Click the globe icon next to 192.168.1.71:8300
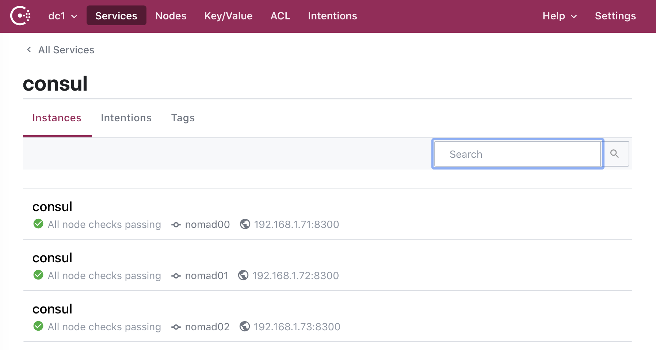 click(x=245, y=224)
